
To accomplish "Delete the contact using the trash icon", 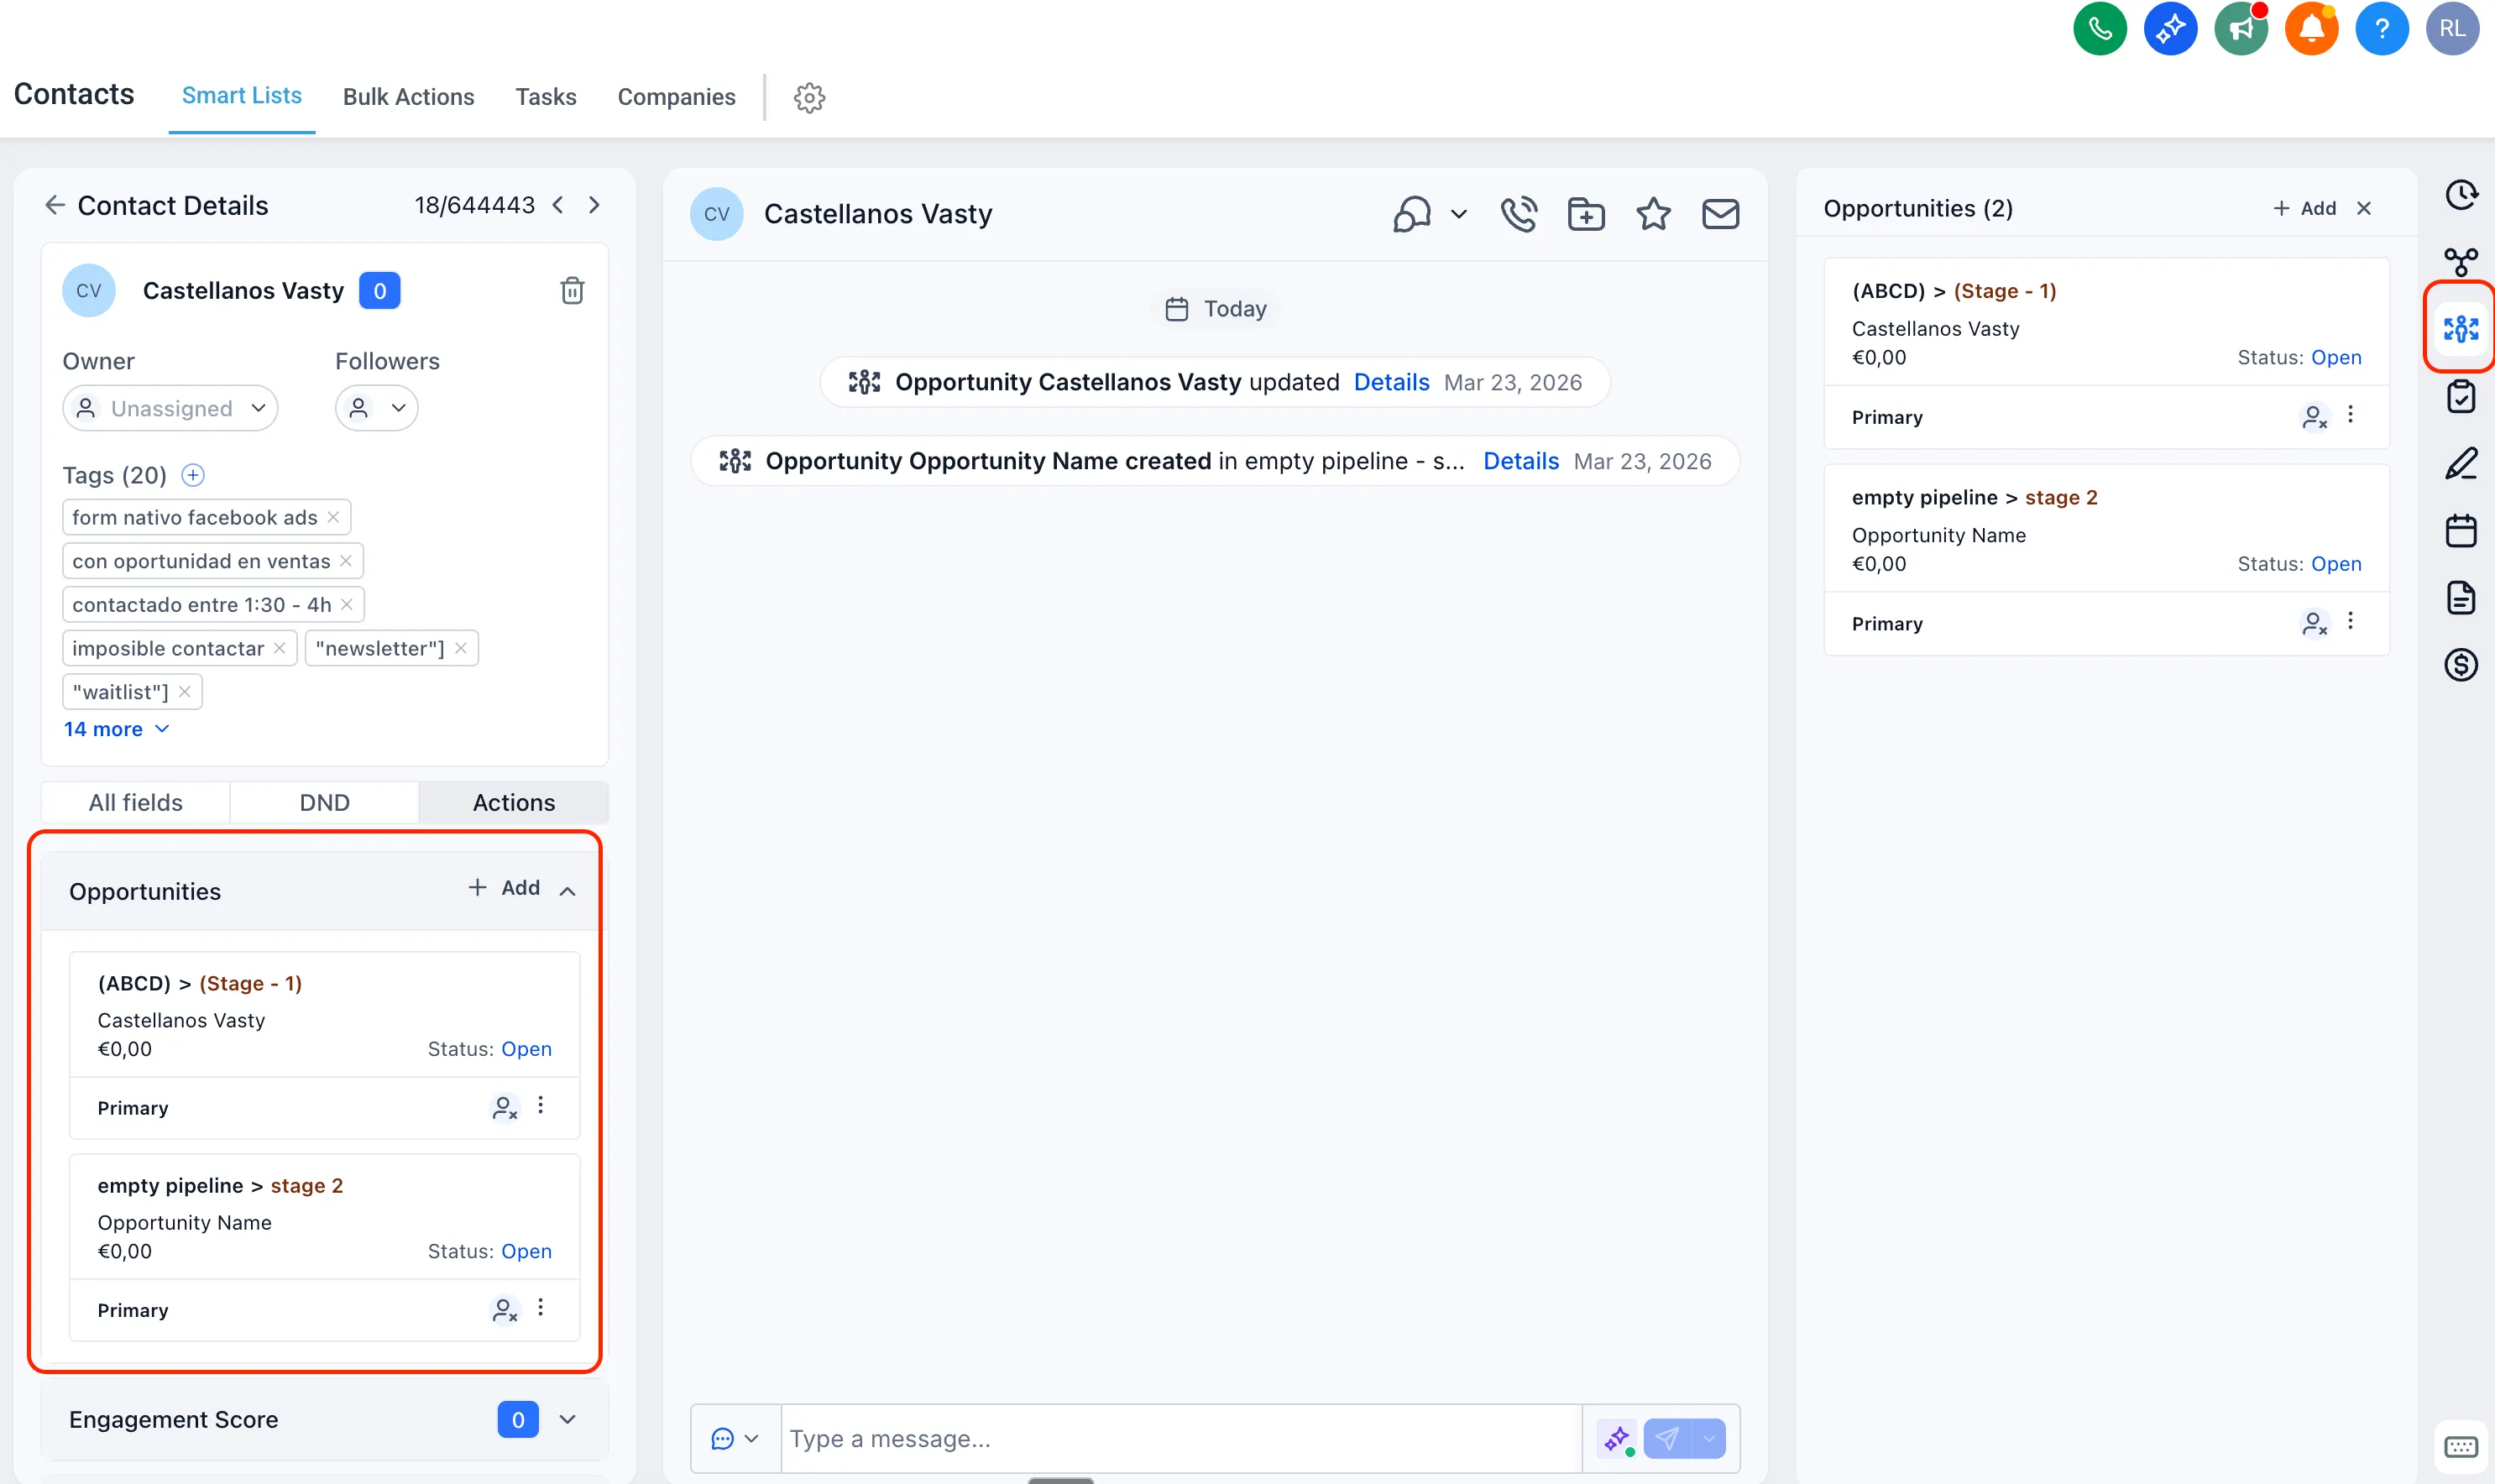I will click(x=573, y=290).
